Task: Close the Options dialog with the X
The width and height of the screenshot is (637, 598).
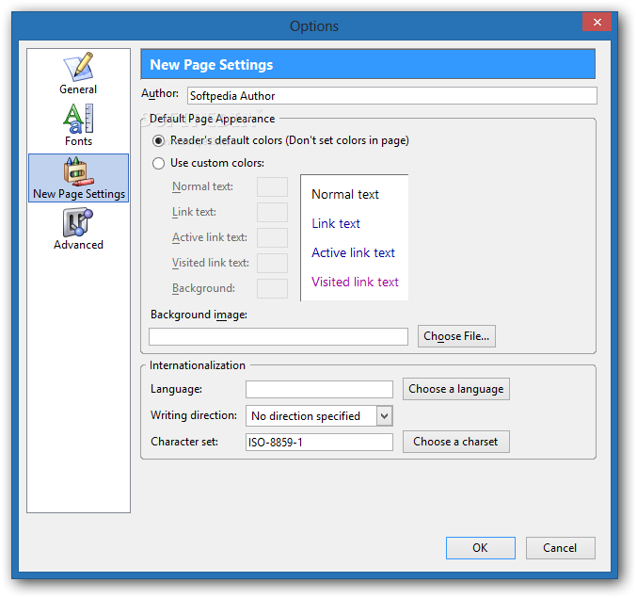Action: (597, 22)
